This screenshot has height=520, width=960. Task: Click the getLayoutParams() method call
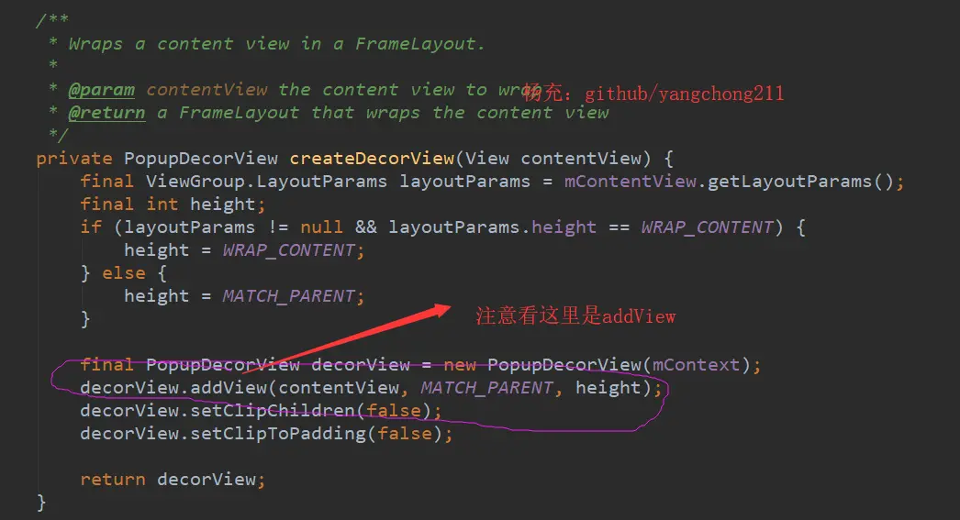pyautogui.click(x=801, y=182)
